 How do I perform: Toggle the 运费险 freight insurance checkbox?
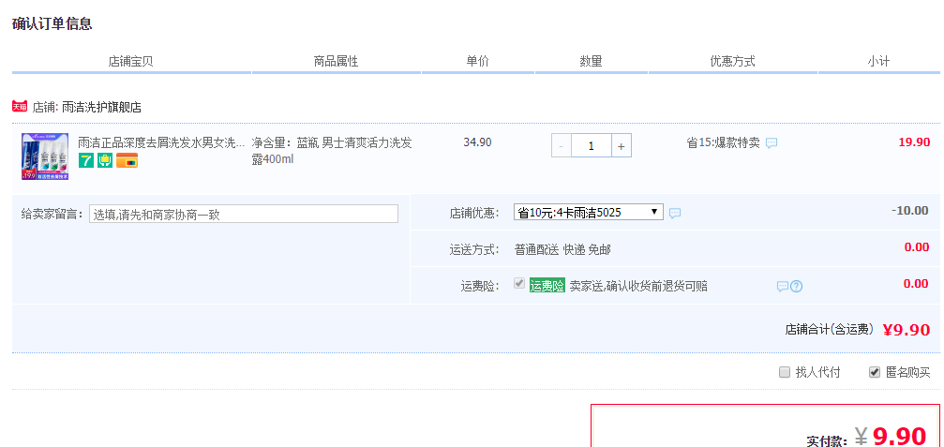tap(519, 283)
